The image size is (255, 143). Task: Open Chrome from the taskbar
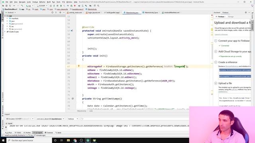(75, 140)
